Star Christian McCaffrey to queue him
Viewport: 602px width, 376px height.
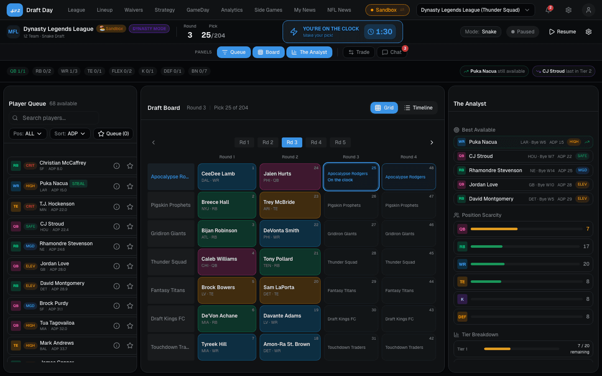coord(130,166)
